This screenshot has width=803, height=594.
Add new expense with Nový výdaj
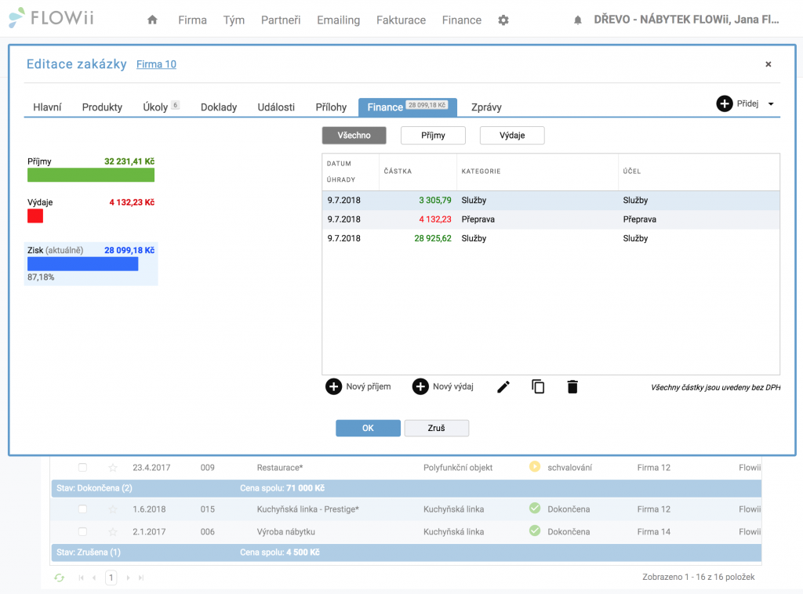tap(443, 386)
